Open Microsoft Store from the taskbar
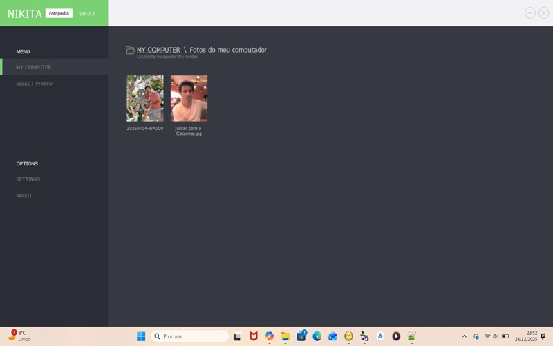The height and width of the screenshot is (346, 553). pyautogui.click(x=301, y=336)
